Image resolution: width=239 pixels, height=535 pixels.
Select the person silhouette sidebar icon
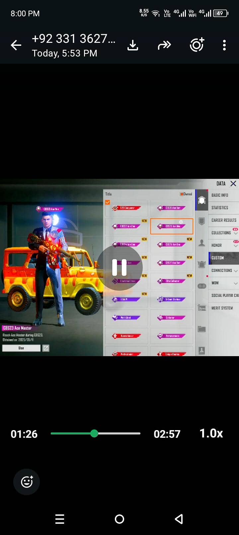pyautogui.click(x=202, y=243)
